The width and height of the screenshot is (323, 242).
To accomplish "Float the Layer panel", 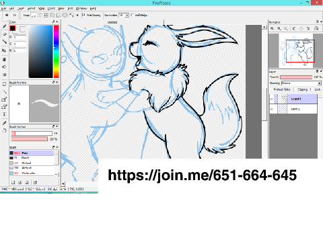I will (317, 71).
